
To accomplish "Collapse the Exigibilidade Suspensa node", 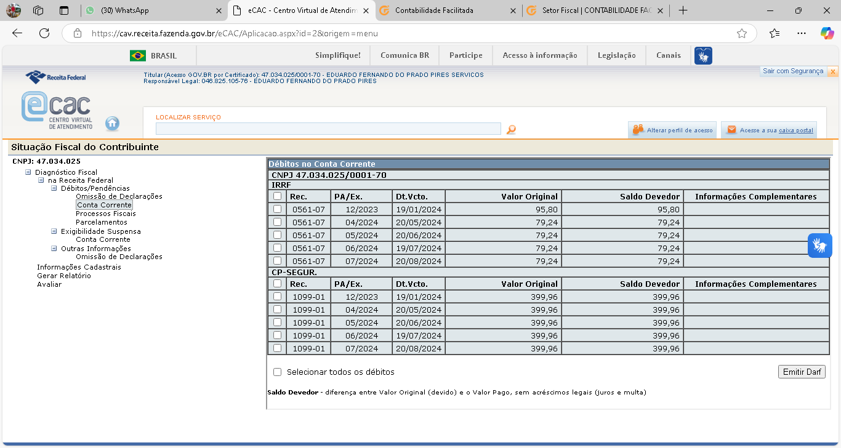I will (54, 231).
